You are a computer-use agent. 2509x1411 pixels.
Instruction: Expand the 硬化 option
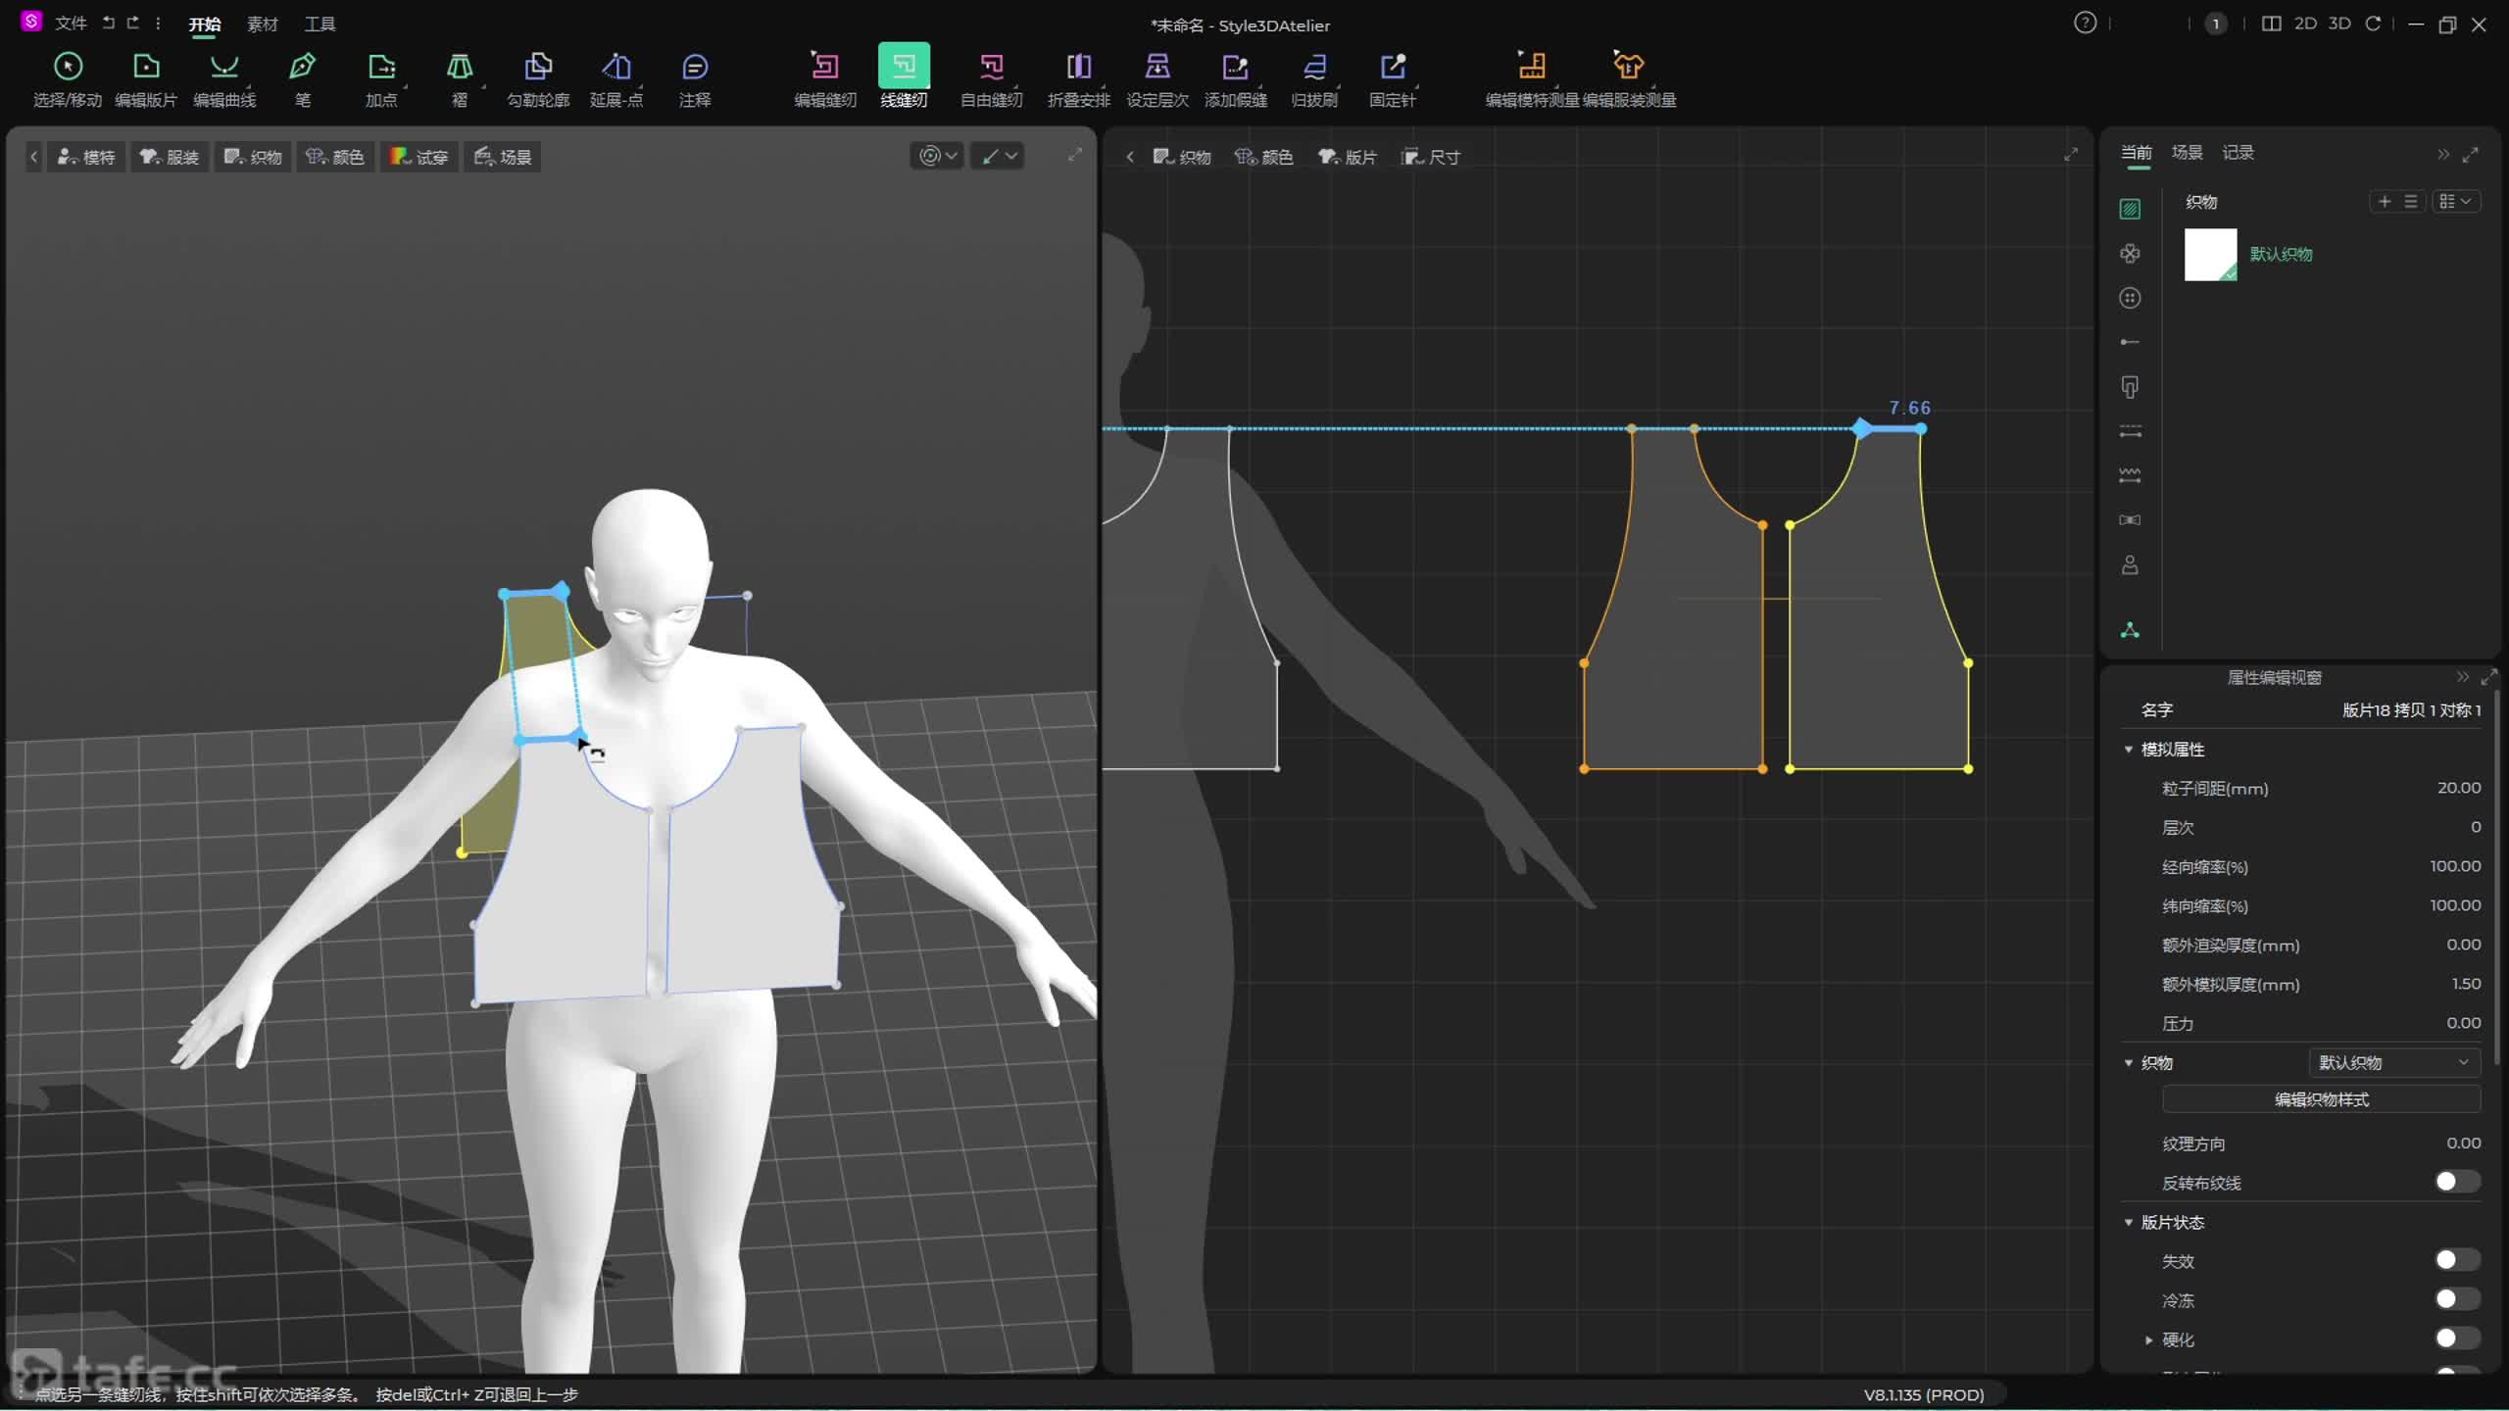[x=2148, y=1339]
